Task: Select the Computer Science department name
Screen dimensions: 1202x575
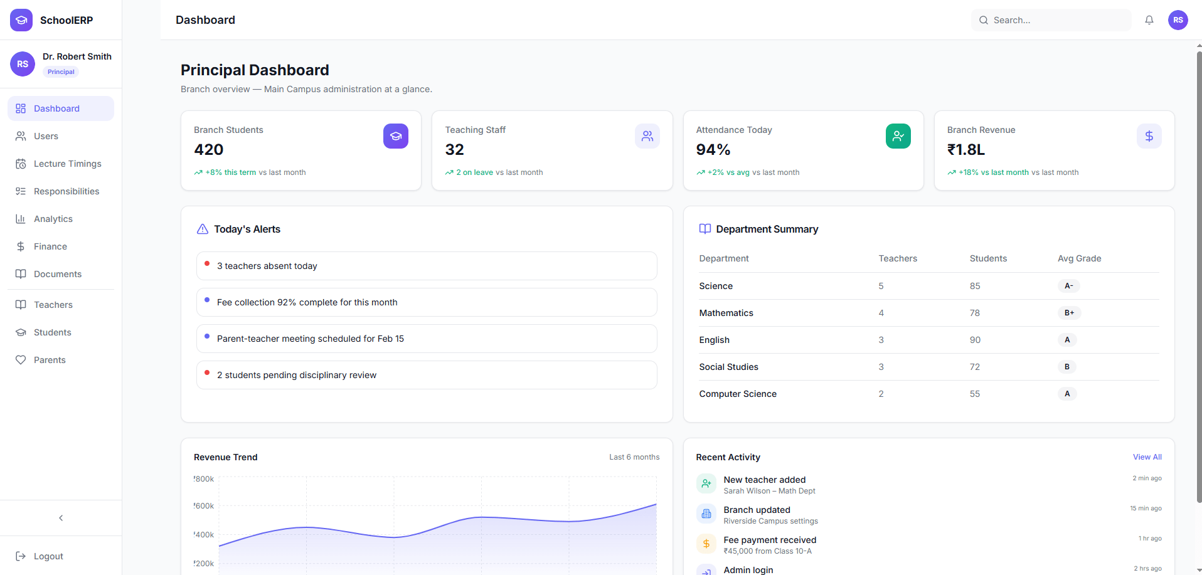Action: (x=738, y=394)
